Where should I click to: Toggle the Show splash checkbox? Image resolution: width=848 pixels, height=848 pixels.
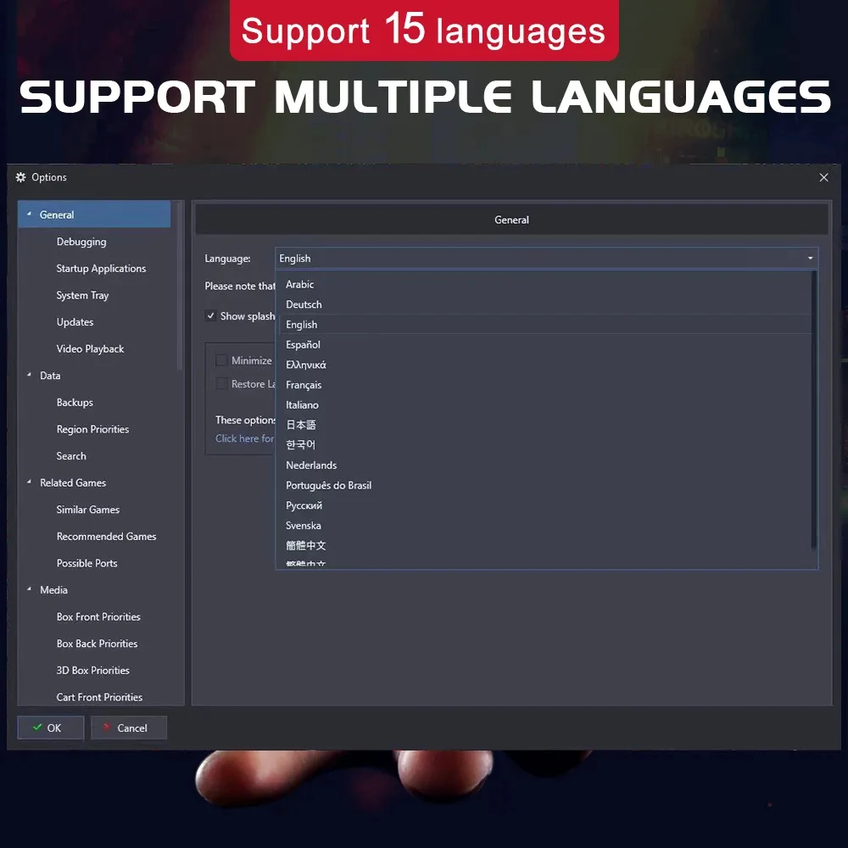pyautogui.click(x=210, y=316)
